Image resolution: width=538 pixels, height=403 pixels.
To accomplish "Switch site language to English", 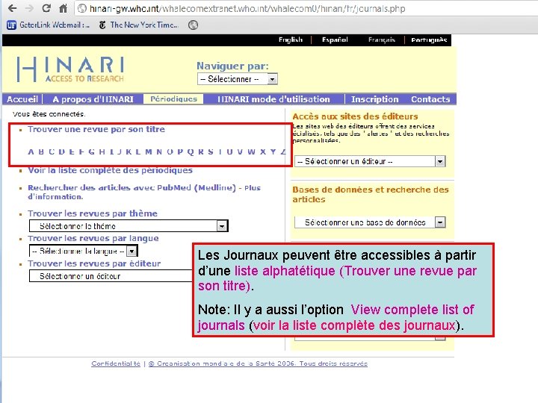I will click(x=291, y=40).
